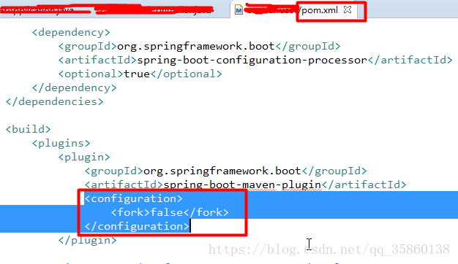Click the closing configuration tag
Screen dimensions: 458x264
[x=137, y=227]
